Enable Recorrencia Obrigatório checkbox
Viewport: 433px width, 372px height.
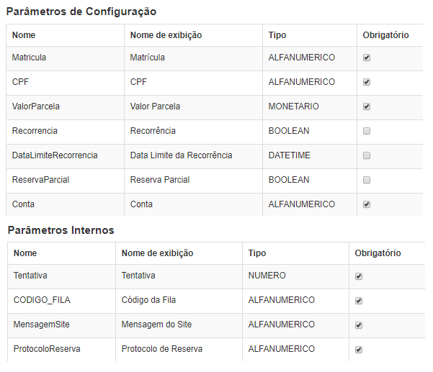(367, 131)
